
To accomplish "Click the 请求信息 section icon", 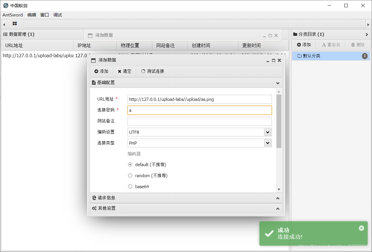I will pyautogui.click(x=94, y=198).
